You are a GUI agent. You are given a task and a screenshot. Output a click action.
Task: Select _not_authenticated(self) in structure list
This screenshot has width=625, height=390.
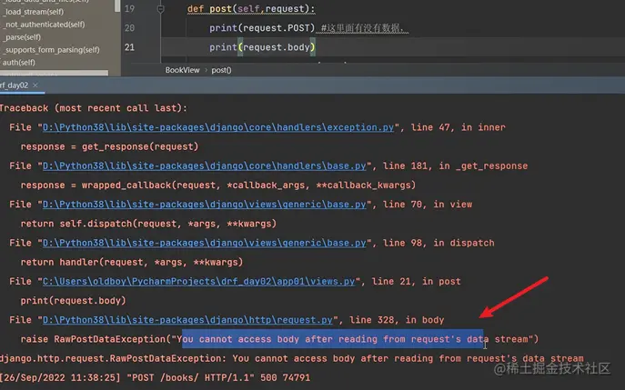click(x=44, y=25)
